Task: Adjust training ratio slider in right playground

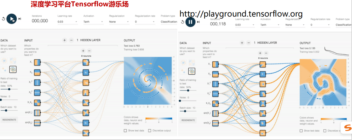Action: pyautogui.click(x=188, y=90)
